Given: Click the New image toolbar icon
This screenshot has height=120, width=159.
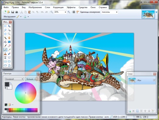Looking at the screenshot, I should pos(5,12).
